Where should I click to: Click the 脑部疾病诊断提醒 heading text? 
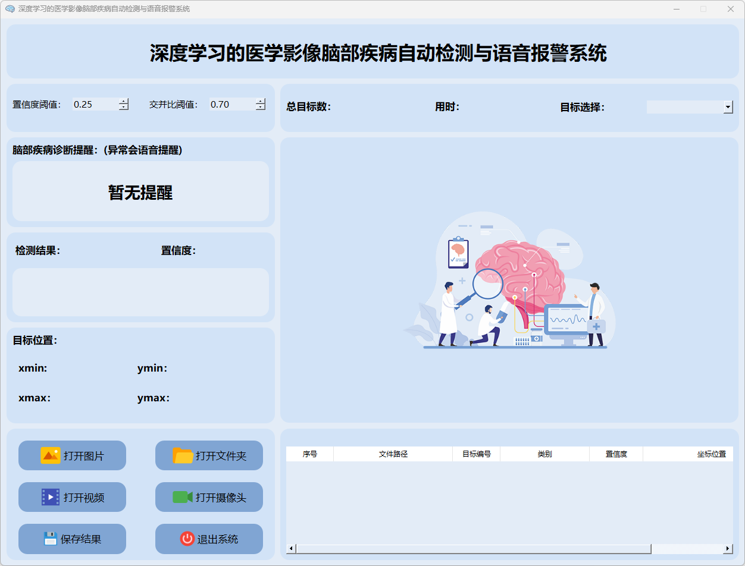click(x=98, y=150)
